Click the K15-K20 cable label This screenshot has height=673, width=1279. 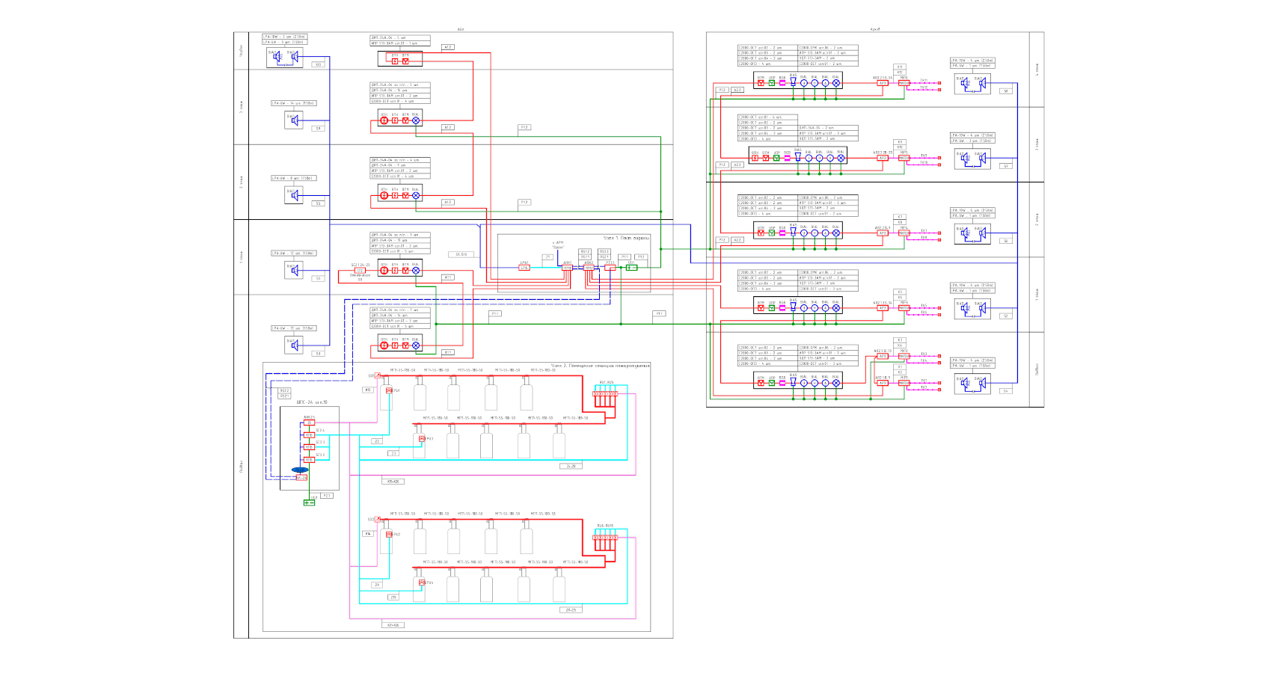point(393,482)
